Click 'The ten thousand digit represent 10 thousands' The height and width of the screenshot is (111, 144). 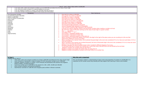click(75, 26)
